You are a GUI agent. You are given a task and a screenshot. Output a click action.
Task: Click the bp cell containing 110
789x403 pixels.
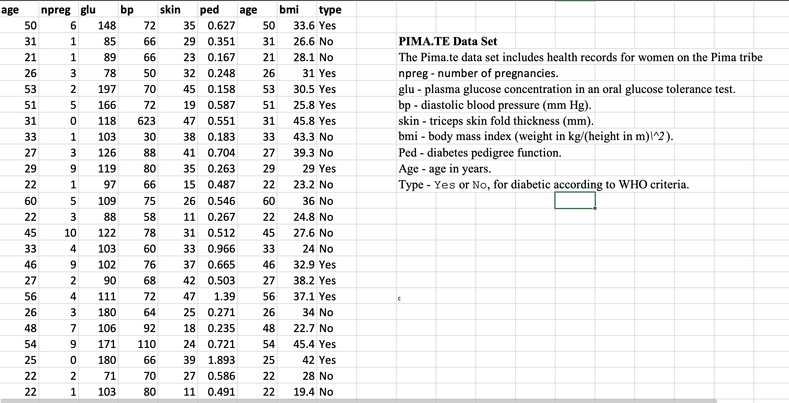(x=146, y=344)
